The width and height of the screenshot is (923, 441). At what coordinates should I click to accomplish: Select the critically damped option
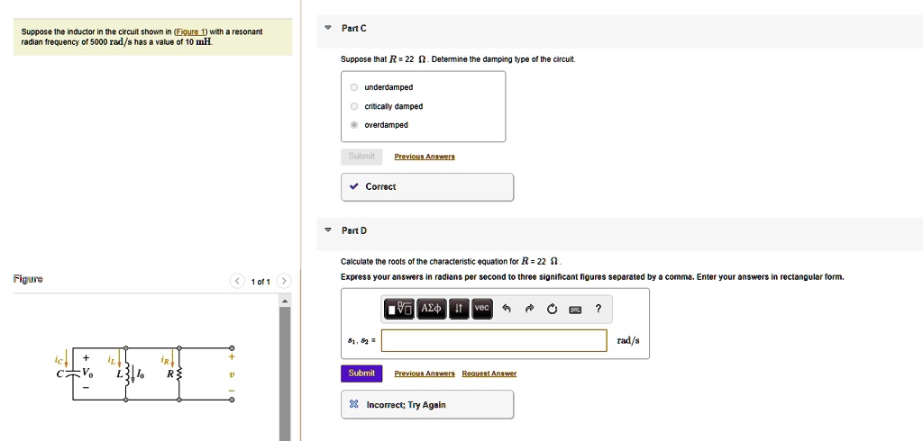tap(355, 106)
